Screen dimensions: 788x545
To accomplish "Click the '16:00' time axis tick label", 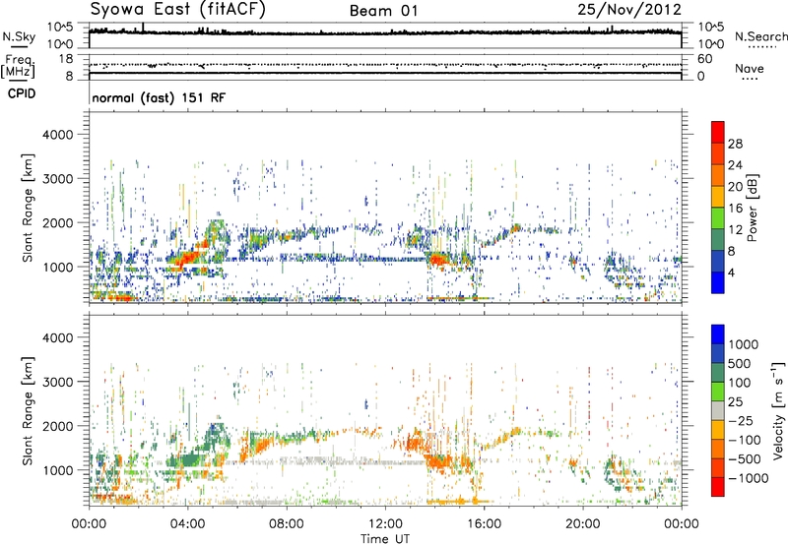I will click(484, 524).
